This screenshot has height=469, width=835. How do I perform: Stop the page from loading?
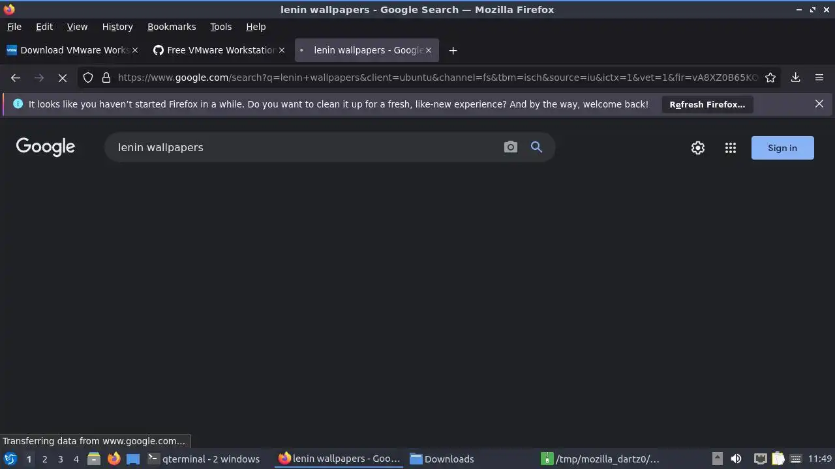(x=63, y=78)
